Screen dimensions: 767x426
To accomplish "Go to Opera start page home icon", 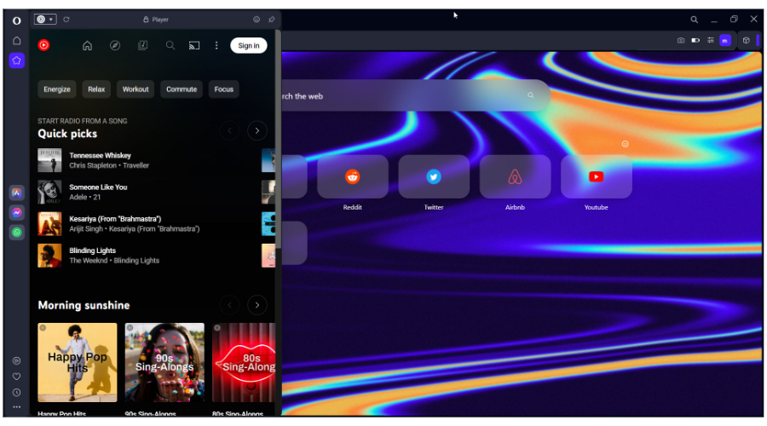I will (17, 41).
